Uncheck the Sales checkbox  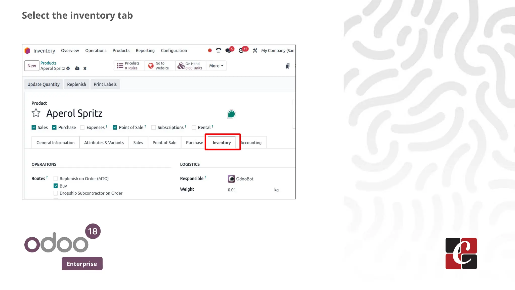[34, 127]
